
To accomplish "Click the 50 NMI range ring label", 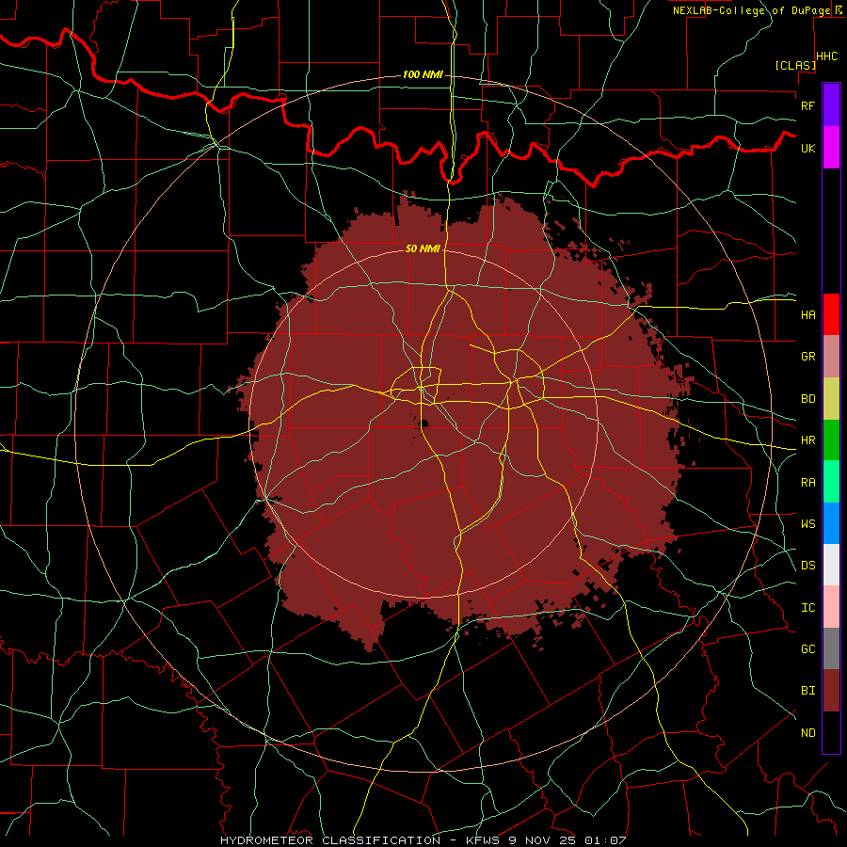I will [x=423, y=248].
